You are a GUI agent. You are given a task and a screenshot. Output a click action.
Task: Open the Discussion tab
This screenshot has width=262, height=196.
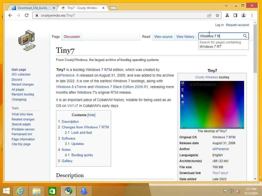(72, 37)
